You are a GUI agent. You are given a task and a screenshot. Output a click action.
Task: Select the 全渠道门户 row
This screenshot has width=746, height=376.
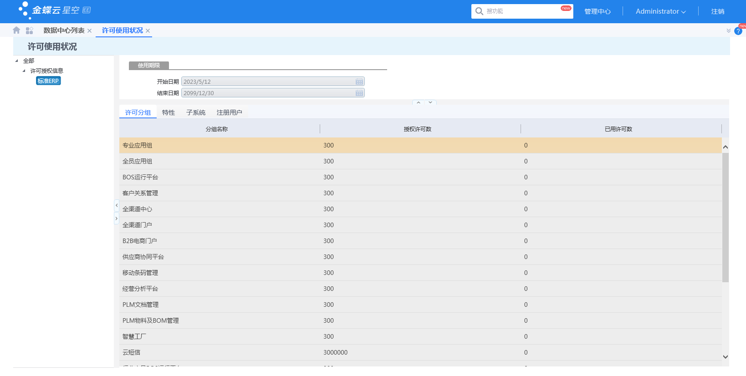click(x=420, y=225)
